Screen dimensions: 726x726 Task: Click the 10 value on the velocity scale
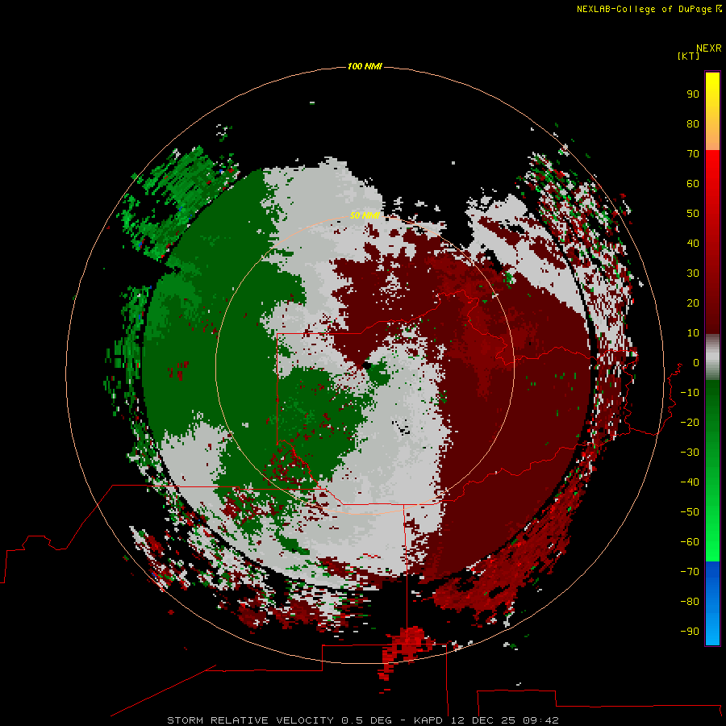693,333
